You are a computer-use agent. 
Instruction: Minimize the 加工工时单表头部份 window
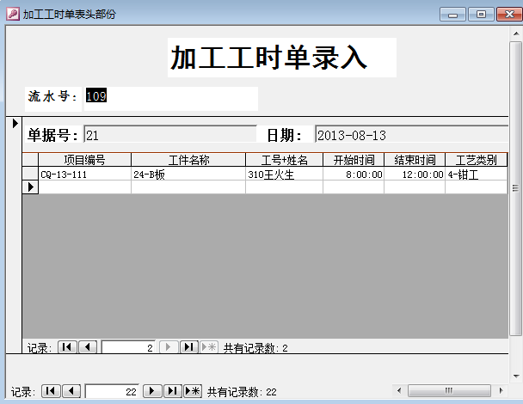click(x=452, y=15)
